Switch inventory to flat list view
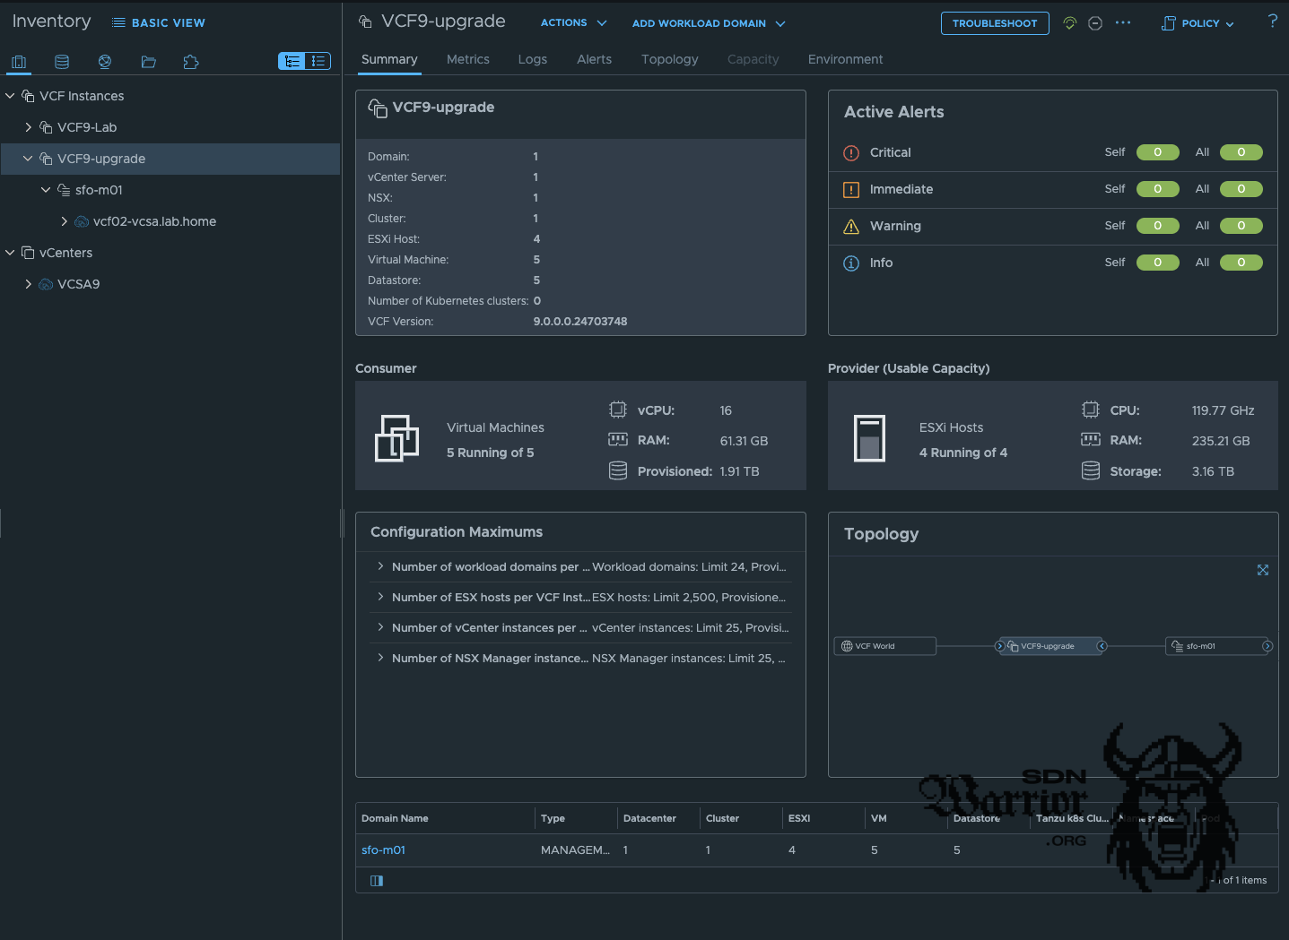Image resolution: width=1289 pixels, height=940 pixels. 318,61
